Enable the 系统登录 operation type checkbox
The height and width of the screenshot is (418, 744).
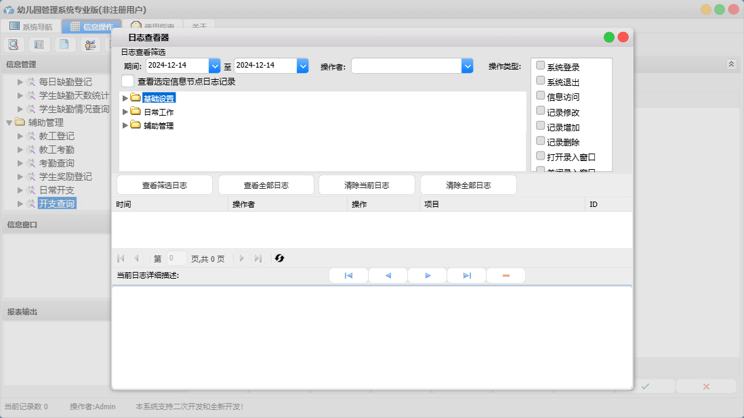(541, 66)
